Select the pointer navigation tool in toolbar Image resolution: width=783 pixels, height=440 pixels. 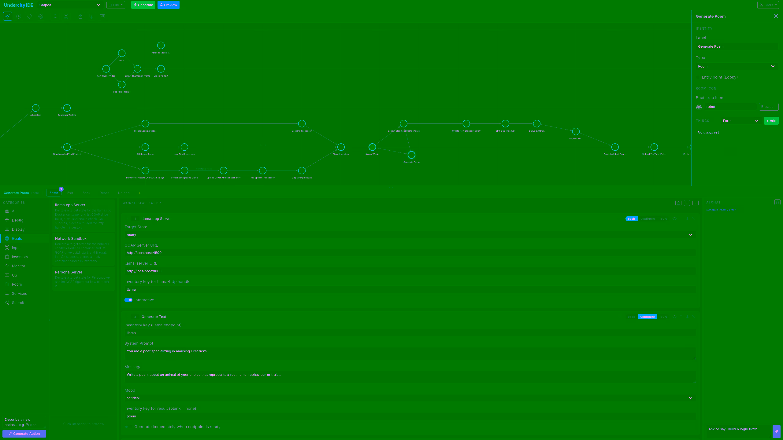tap(8, 16)
